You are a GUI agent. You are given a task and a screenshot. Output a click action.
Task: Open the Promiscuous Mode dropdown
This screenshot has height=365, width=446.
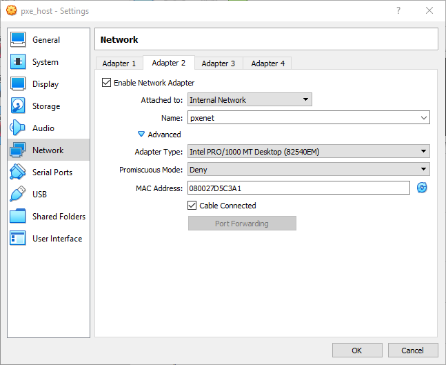tap(309, 170)
